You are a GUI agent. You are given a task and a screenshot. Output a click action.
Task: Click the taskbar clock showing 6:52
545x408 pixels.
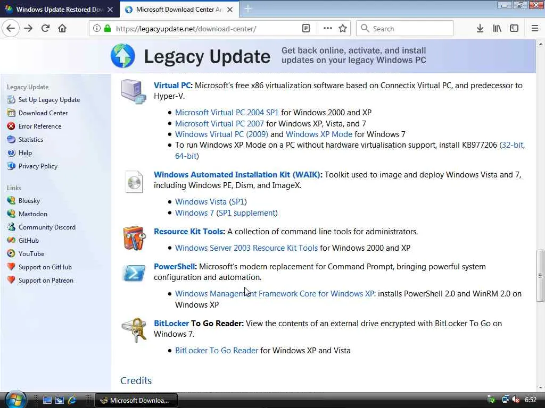click(531, 400)
